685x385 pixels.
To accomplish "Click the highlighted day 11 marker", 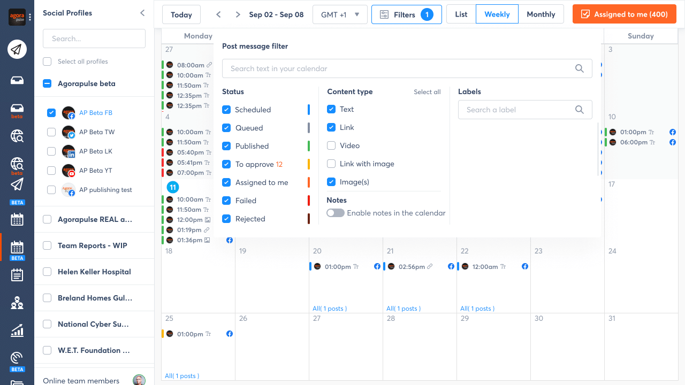I will click(x=172, y=187).
